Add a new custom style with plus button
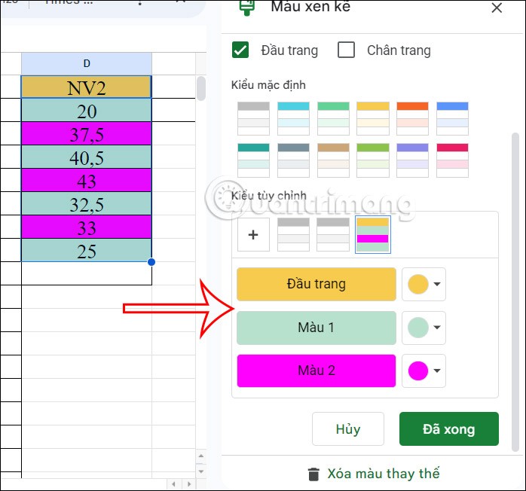The image size is (526, 491). [253, 234]
